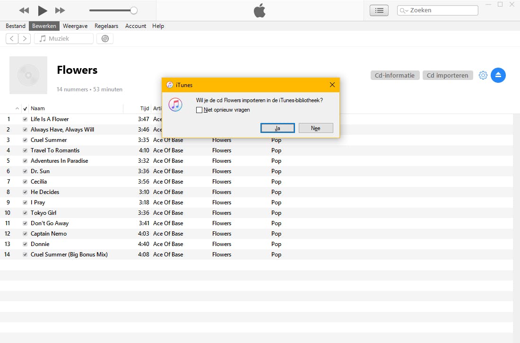Open the Regelaars menu

pos(106,26)
